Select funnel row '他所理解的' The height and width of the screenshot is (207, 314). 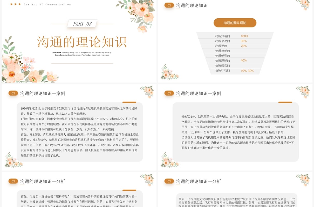click(222, 61)
